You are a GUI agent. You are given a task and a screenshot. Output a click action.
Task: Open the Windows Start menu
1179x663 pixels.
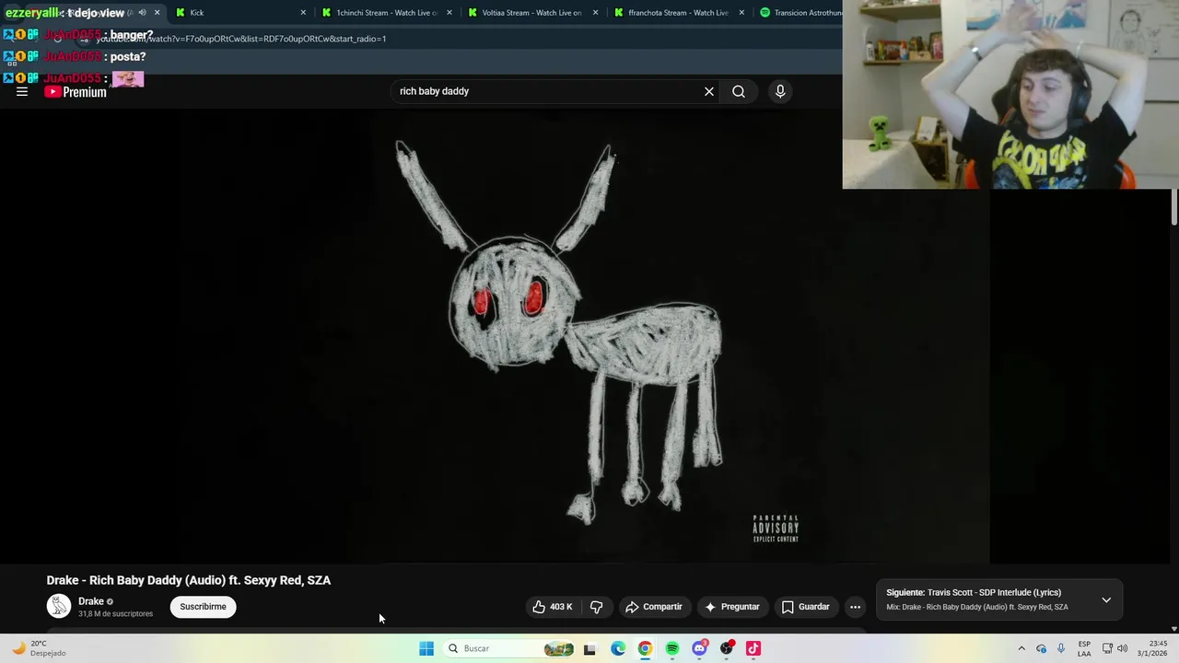tap(426, 648)
